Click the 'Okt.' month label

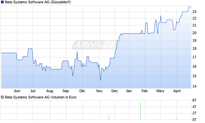coord(82,91)
